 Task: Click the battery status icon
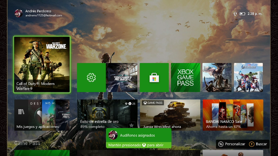[x=242, y=14]
